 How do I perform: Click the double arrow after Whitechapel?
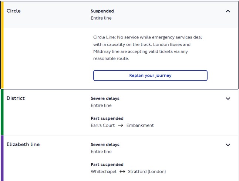coord(122,172)
